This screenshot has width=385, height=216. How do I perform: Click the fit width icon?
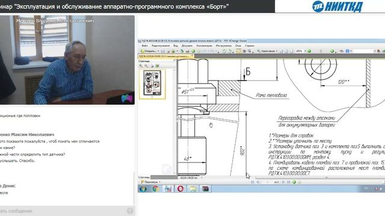[x=291, y=51]
